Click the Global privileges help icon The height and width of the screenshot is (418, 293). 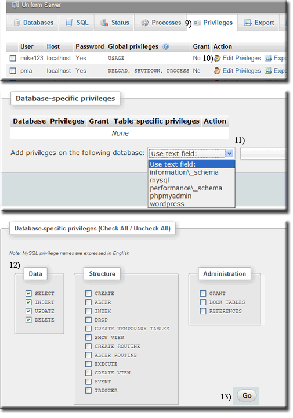pos(166,46)
